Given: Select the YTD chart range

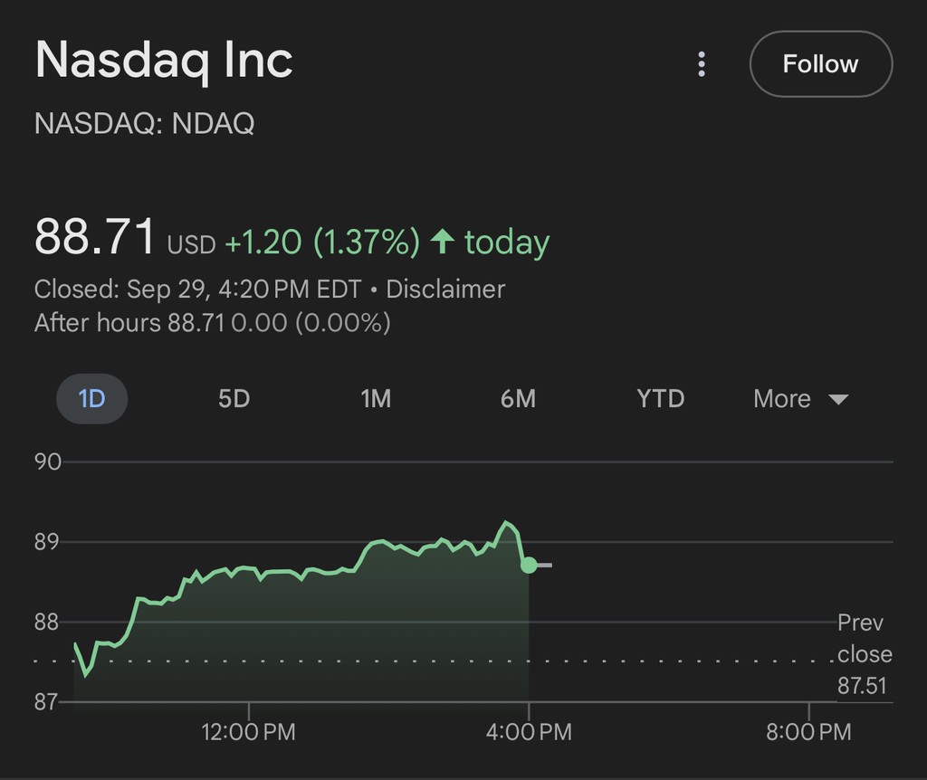Looking at the screenshot, I should (x=660, y=399).
